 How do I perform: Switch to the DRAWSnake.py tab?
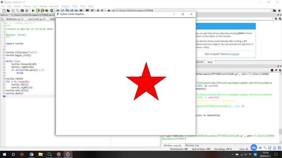pyautogui.click(x=13, y=19)
